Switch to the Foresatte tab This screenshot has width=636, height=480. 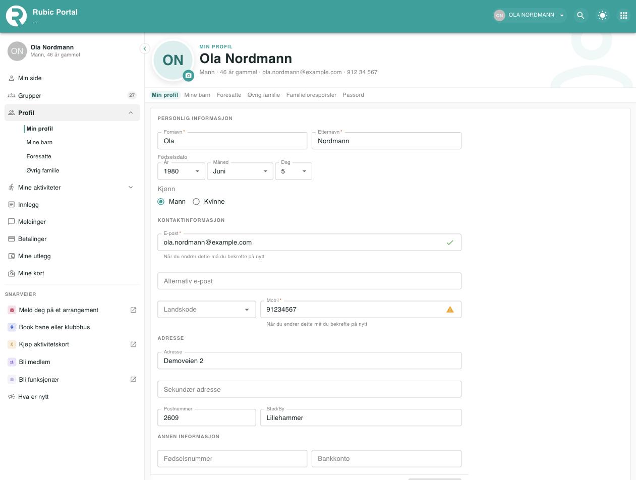click(x=229, y=95)
